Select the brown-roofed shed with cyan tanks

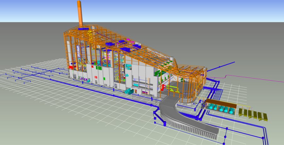pos(221,107)
